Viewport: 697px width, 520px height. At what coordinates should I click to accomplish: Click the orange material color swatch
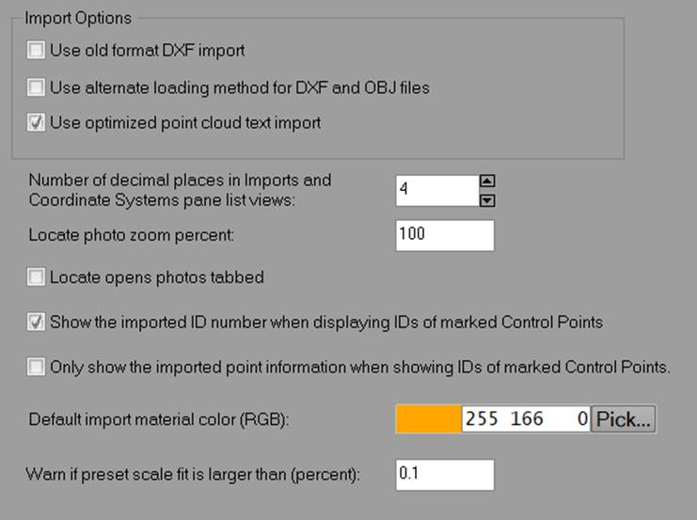point(429,419)
